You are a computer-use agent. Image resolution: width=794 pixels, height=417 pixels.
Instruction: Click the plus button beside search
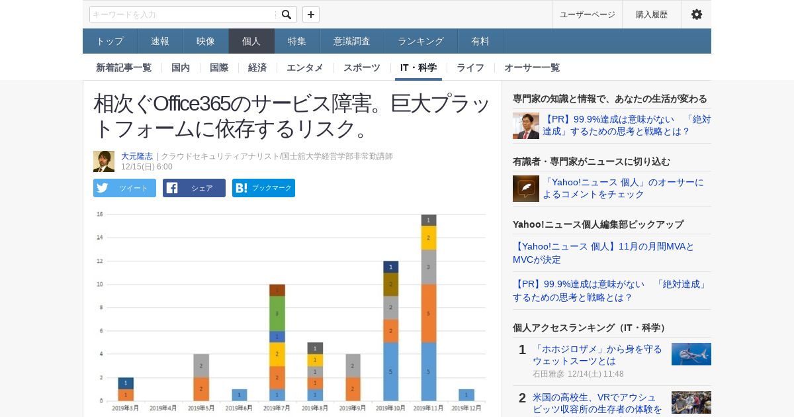coord(311,15)
